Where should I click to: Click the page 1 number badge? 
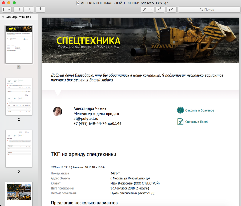[19, 67]
